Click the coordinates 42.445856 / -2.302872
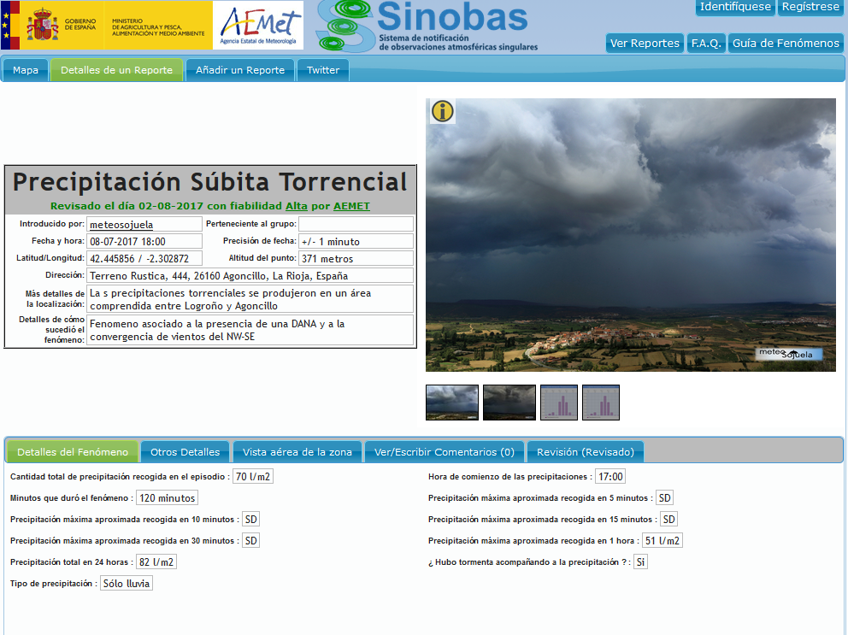The height and width of the screenshot is (635, 848). [x=144, y=259]
